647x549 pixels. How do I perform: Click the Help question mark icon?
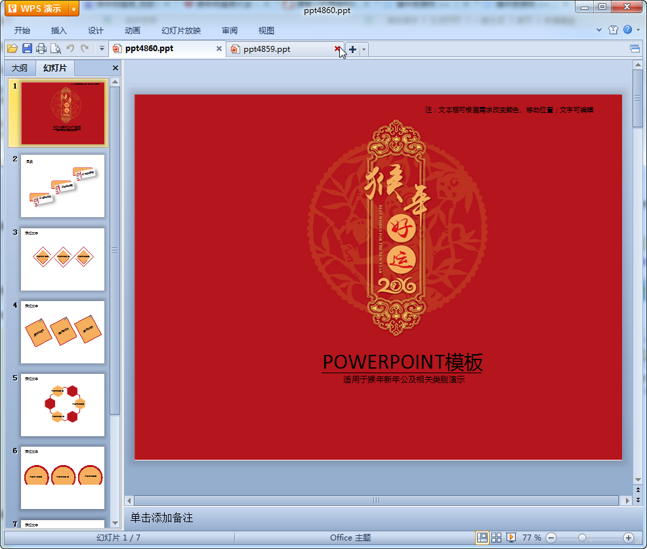pos(627,30)
